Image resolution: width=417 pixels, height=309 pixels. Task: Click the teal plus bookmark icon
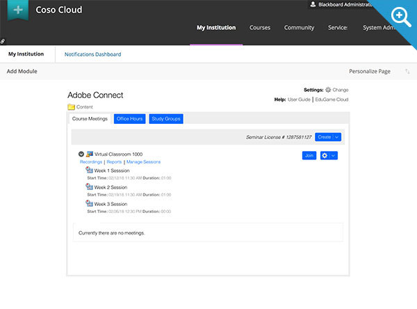pyautogui.click(x=18, y=10)
